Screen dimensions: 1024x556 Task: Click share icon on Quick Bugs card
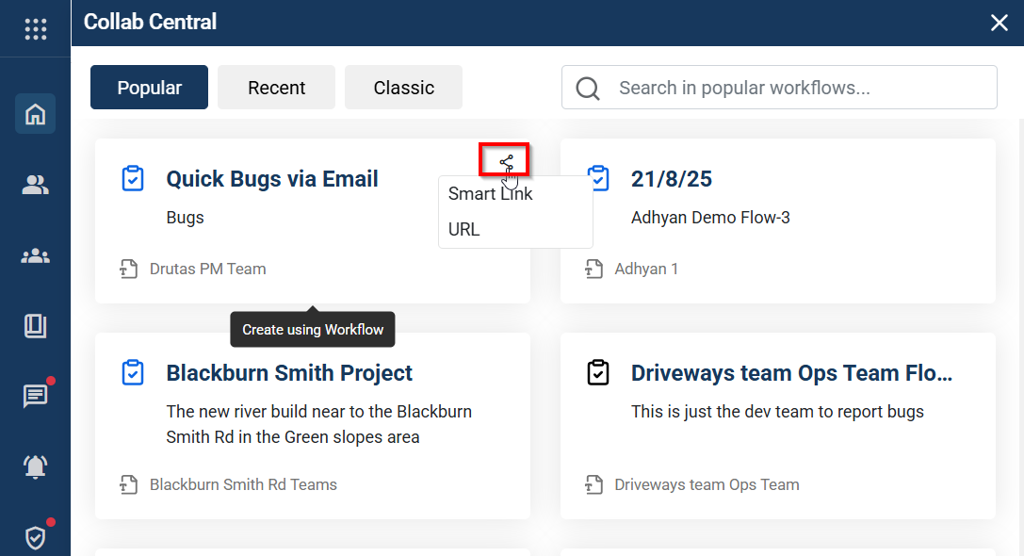click(x=506, y=161)
